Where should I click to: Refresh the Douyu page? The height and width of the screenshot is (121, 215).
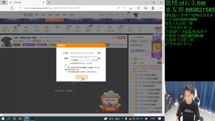pyautogui.click(x=12, y=8)
